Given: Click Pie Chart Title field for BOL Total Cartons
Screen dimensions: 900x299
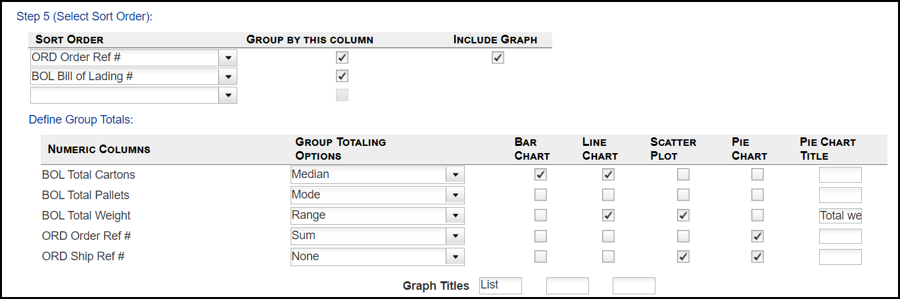Looking at the screenshot, I should pos(840,175).
